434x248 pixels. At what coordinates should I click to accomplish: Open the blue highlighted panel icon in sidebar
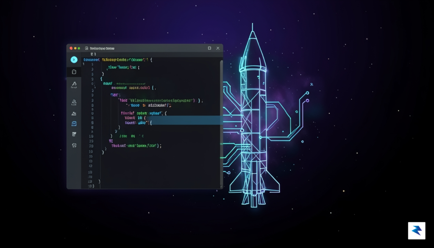click(74, 124)
